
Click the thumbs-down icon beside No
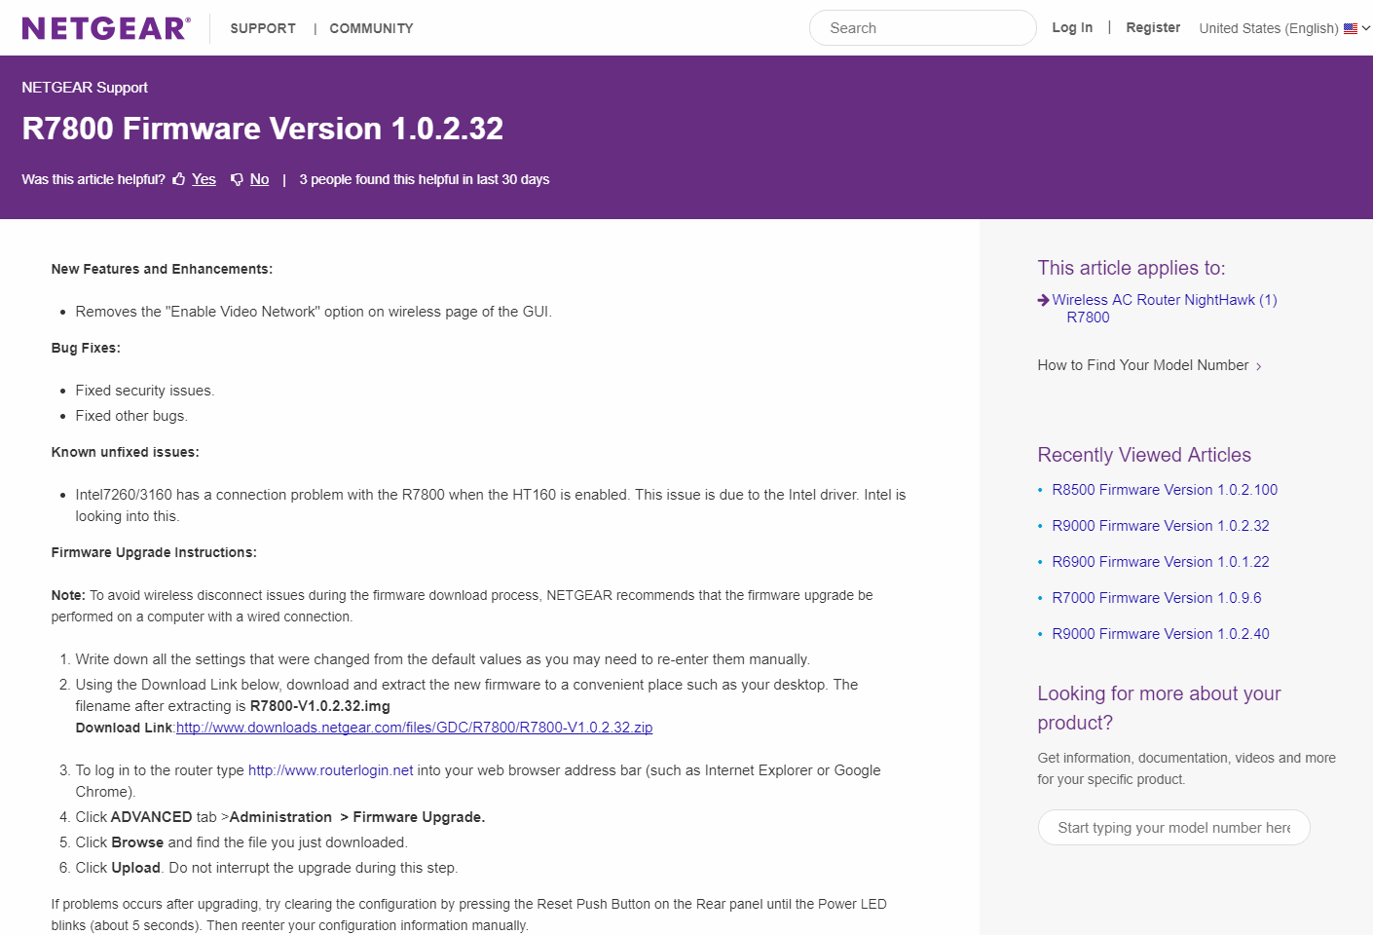237,179
